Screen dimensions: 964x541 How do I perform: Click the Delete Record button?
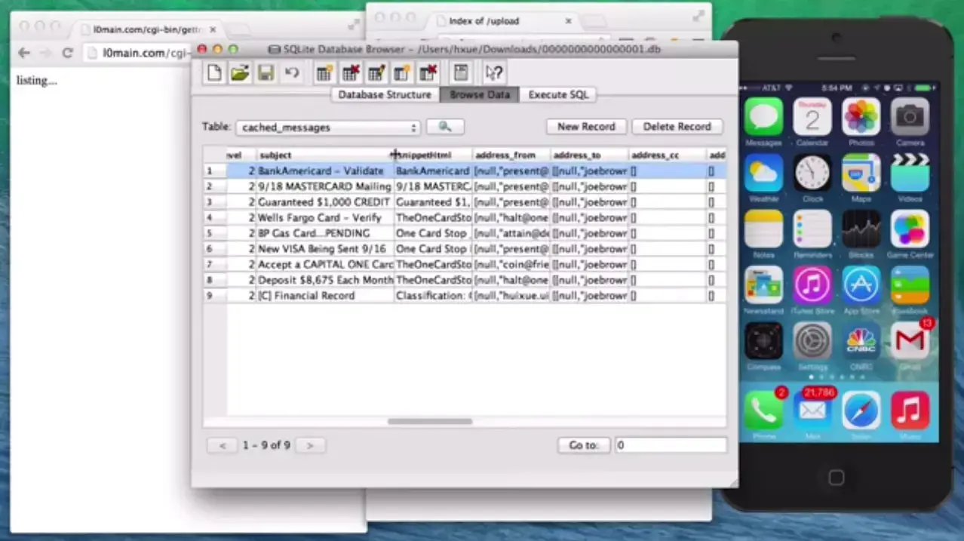(x=677, y=127)
